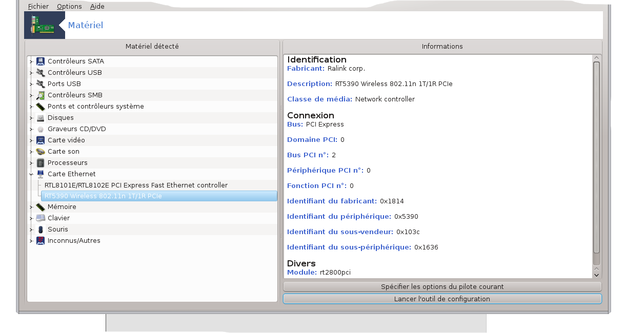Select the Clavier row label
Viewport: 625px width, 333px height.
point(58,218)
